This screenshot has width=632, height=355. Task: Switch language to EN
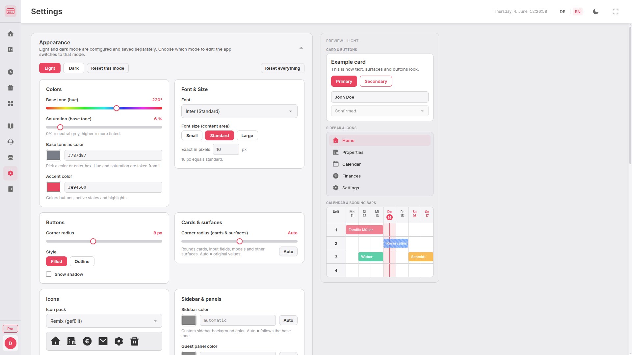tap(578, 12)
